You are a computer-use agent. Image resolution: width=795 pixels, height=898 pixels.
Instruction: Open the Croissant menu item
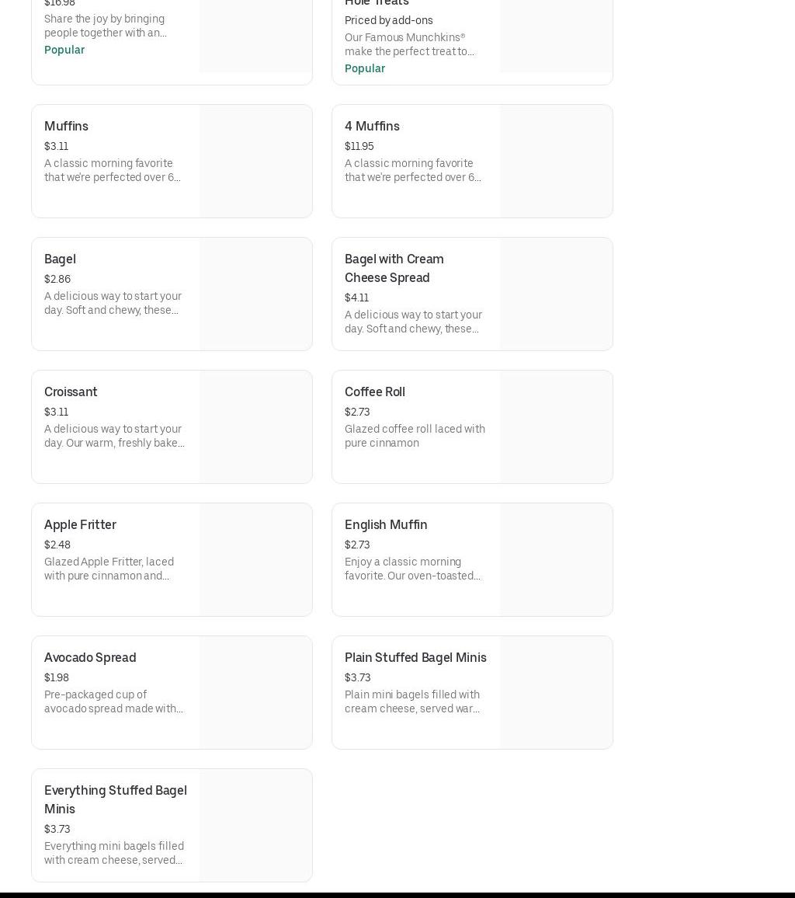coord(71,392)
